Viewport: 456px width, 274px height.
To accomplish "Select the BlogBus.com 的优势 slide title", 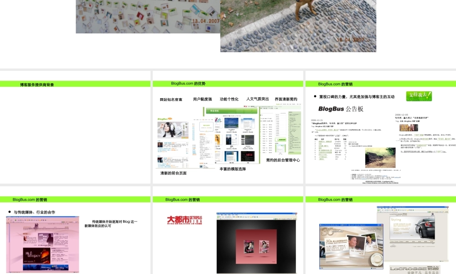I will 188,84.
